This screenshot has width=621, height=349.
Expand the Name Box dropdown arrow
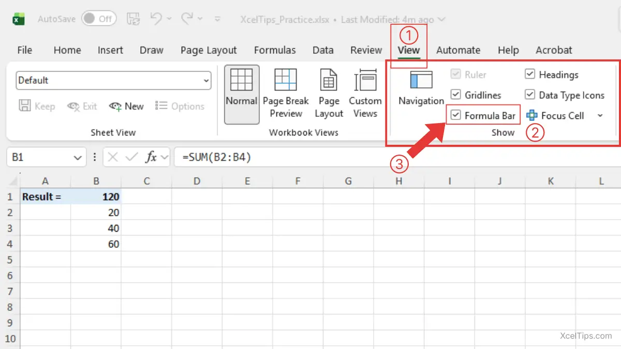[x=78, y=158]
